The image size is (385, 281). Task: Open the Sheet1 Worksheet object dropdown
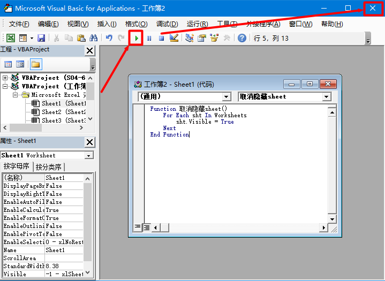pos(89,155)
